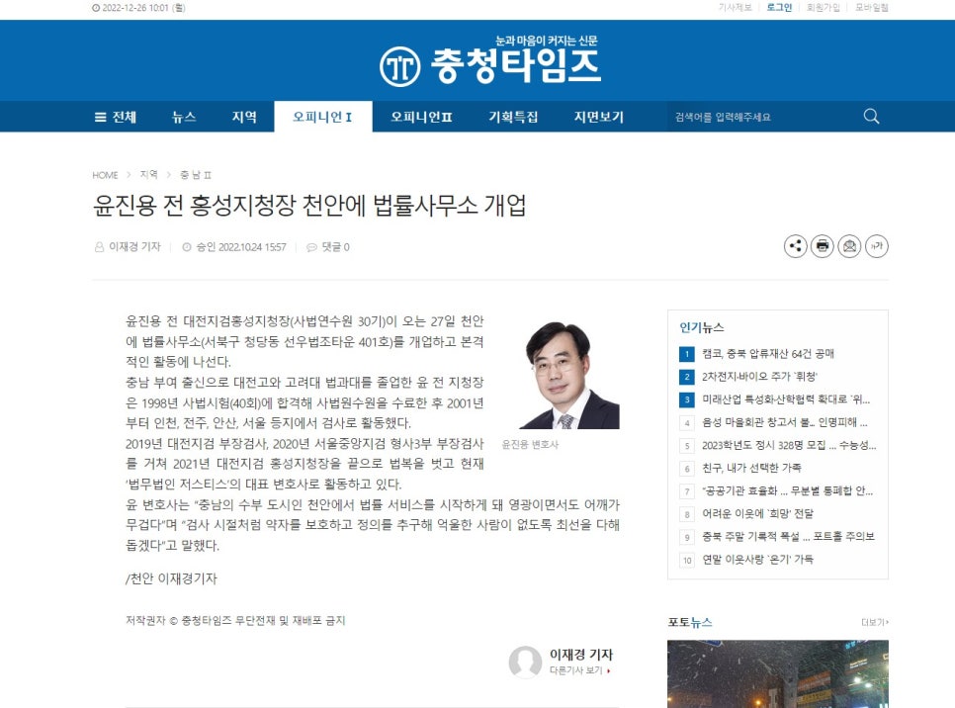
Task: Click the 기사제보 link
Action: [x=736, y=7]
